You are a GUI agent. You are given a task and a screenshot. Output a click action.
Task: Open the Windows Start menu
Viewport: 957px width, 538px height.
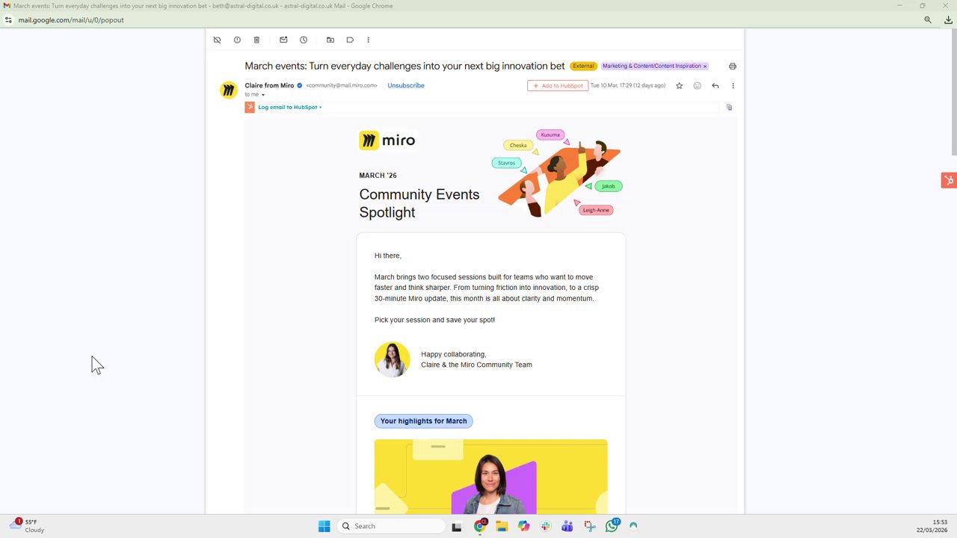pos(324,526)
